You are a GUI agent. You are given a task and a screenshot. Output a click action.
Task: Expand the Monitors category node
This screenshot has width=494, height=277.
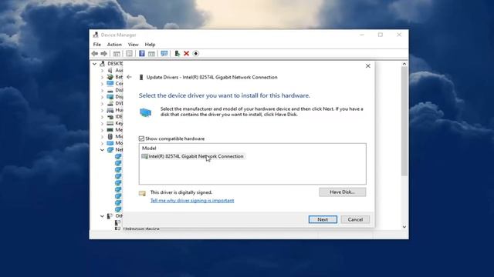[x=102, y=143]
